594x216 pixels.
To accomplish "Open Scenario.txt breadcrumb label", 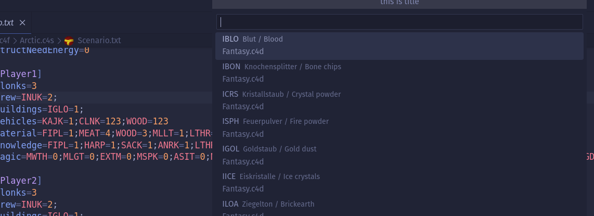I will pos(99,41).
